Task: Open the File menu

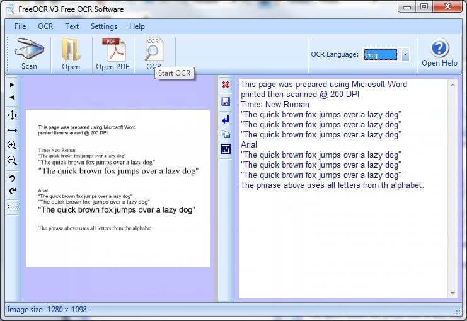Action: pyautogui.click(x=20, y=26)
